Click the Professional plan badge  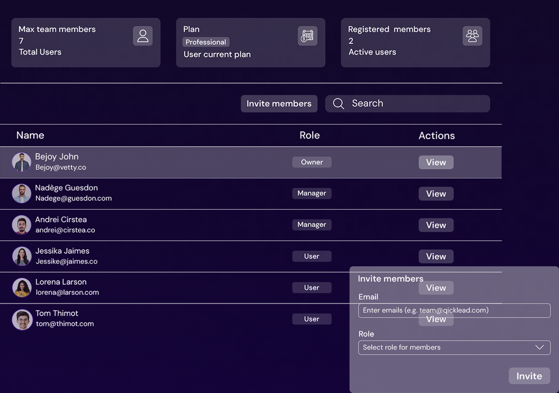point(206,42)
